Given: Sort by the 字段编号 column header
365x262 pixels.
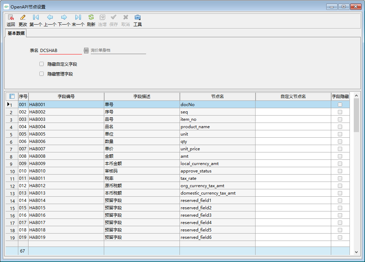Looking at the screenshot, I should [66, 96].
